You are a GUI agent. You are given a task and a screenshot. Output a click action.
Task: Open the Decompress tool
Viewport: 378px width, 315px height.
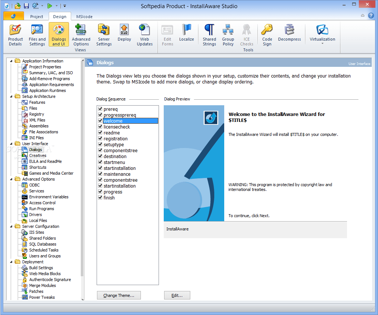289,32
